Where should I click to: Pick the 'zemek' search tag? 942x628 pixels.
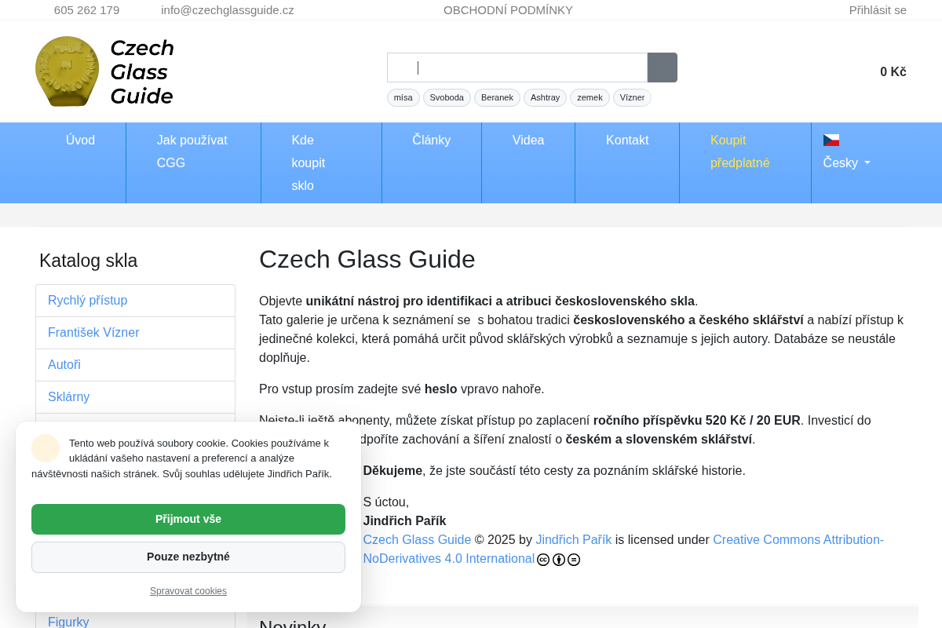(x=590, y=97)
